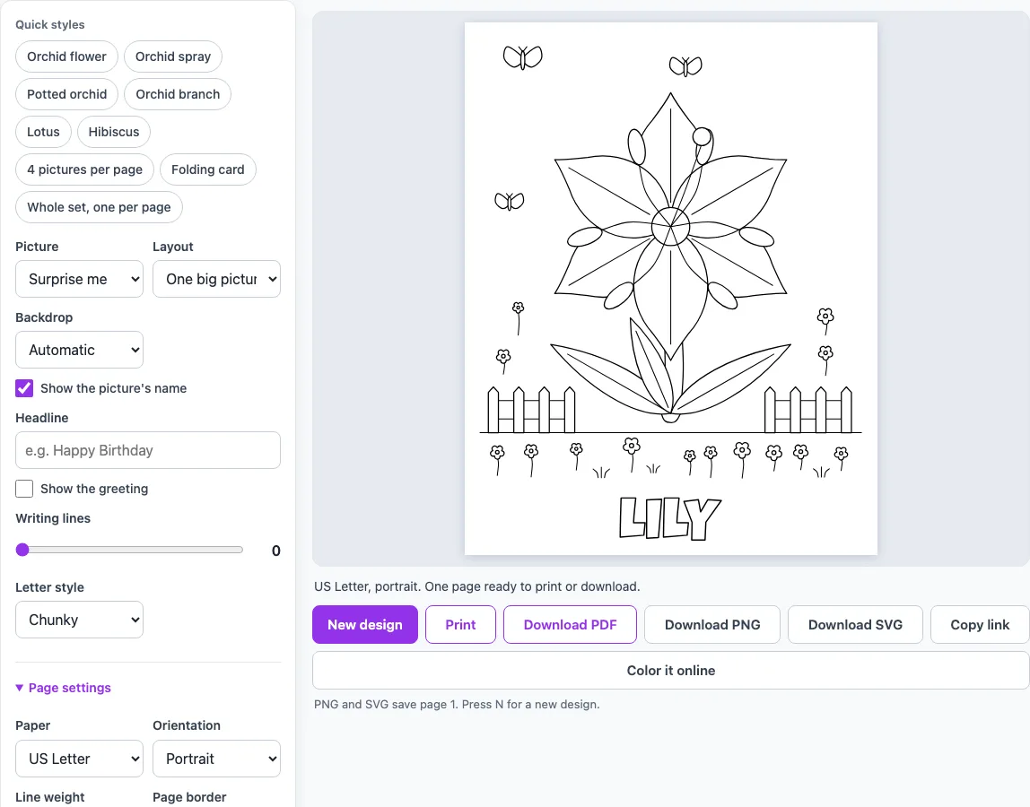Click Download PNG
This screenshot has height=807, width=1030.
pyautogui.click(x=712, y=624)
